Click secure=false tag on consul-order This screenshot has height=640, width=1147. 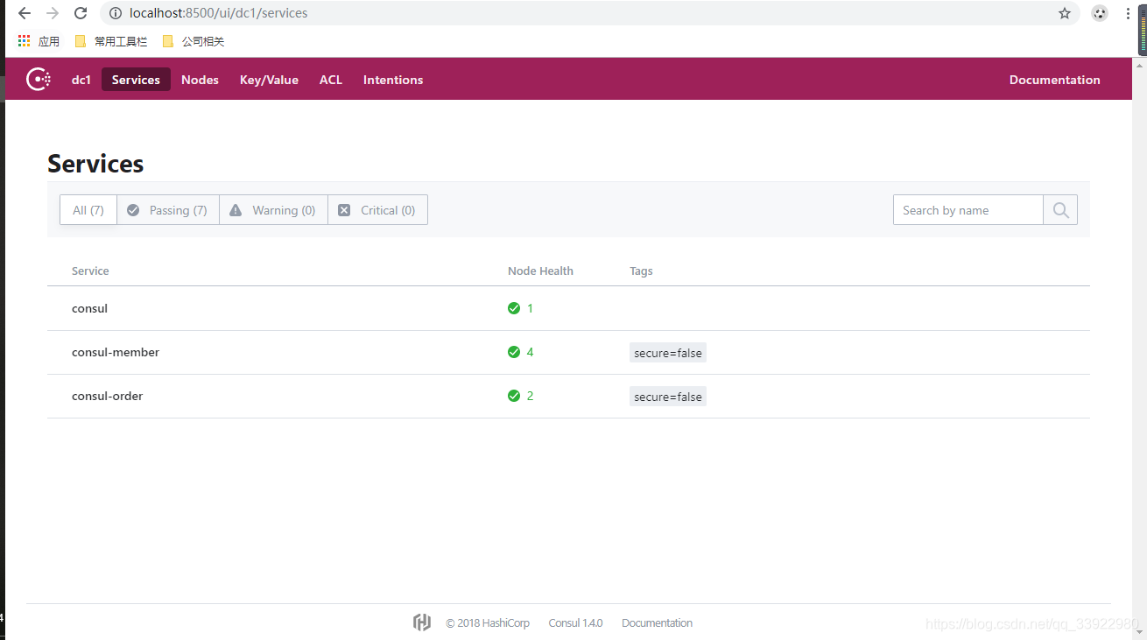(x=668, y=397)
